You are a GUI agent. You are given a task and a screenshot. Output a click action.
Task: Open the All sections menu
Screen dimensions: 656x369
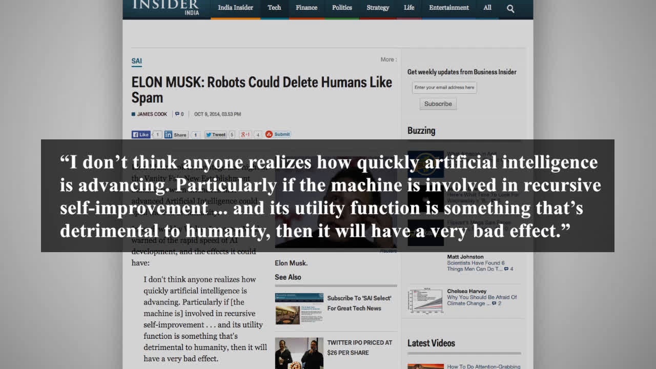pyautogui.click(x=487, y=8)
